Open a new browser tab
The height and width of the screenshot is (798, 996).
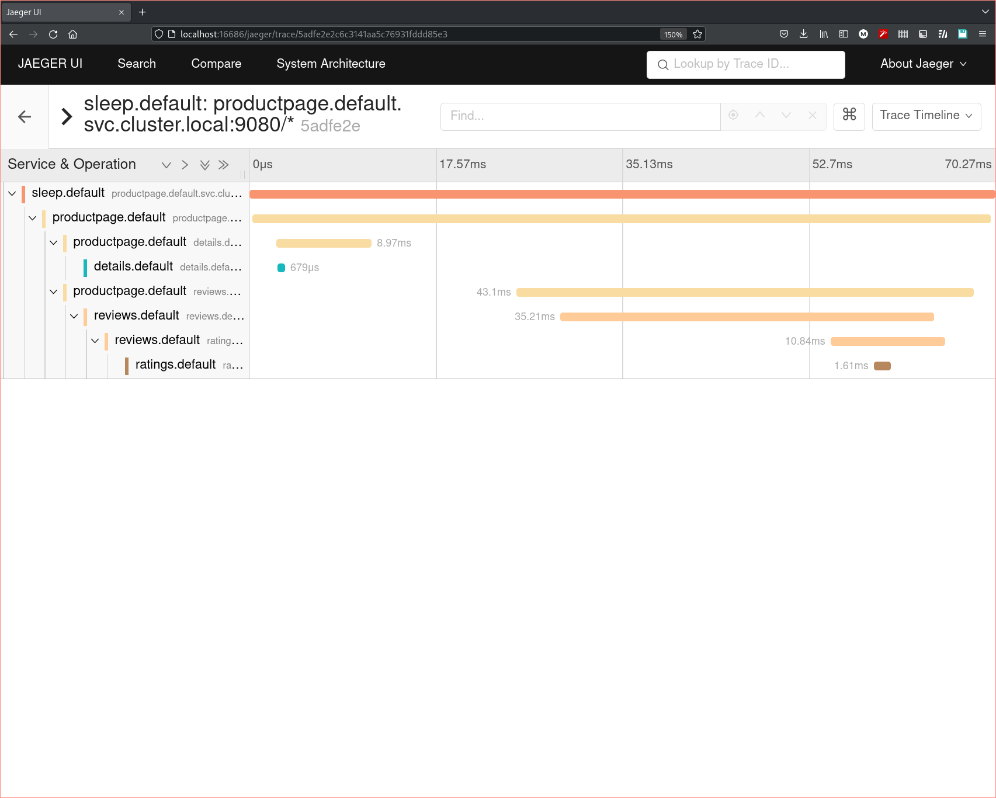(x=143, y=12)
